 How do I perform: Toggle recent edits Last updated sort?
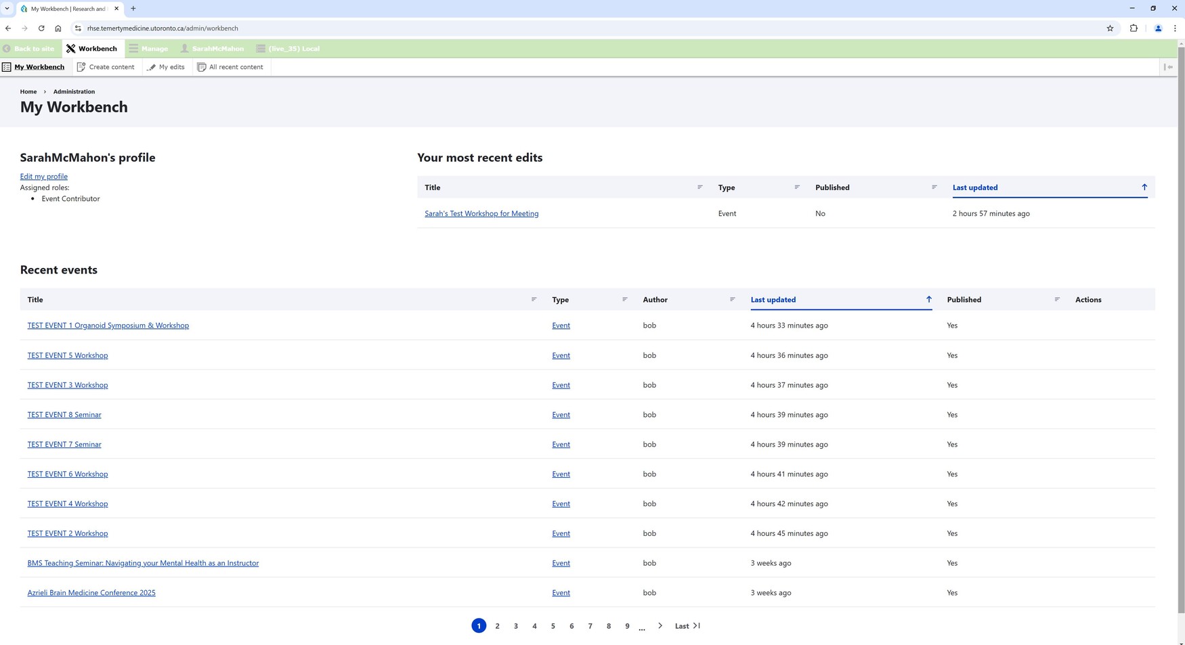(1050, 187)
